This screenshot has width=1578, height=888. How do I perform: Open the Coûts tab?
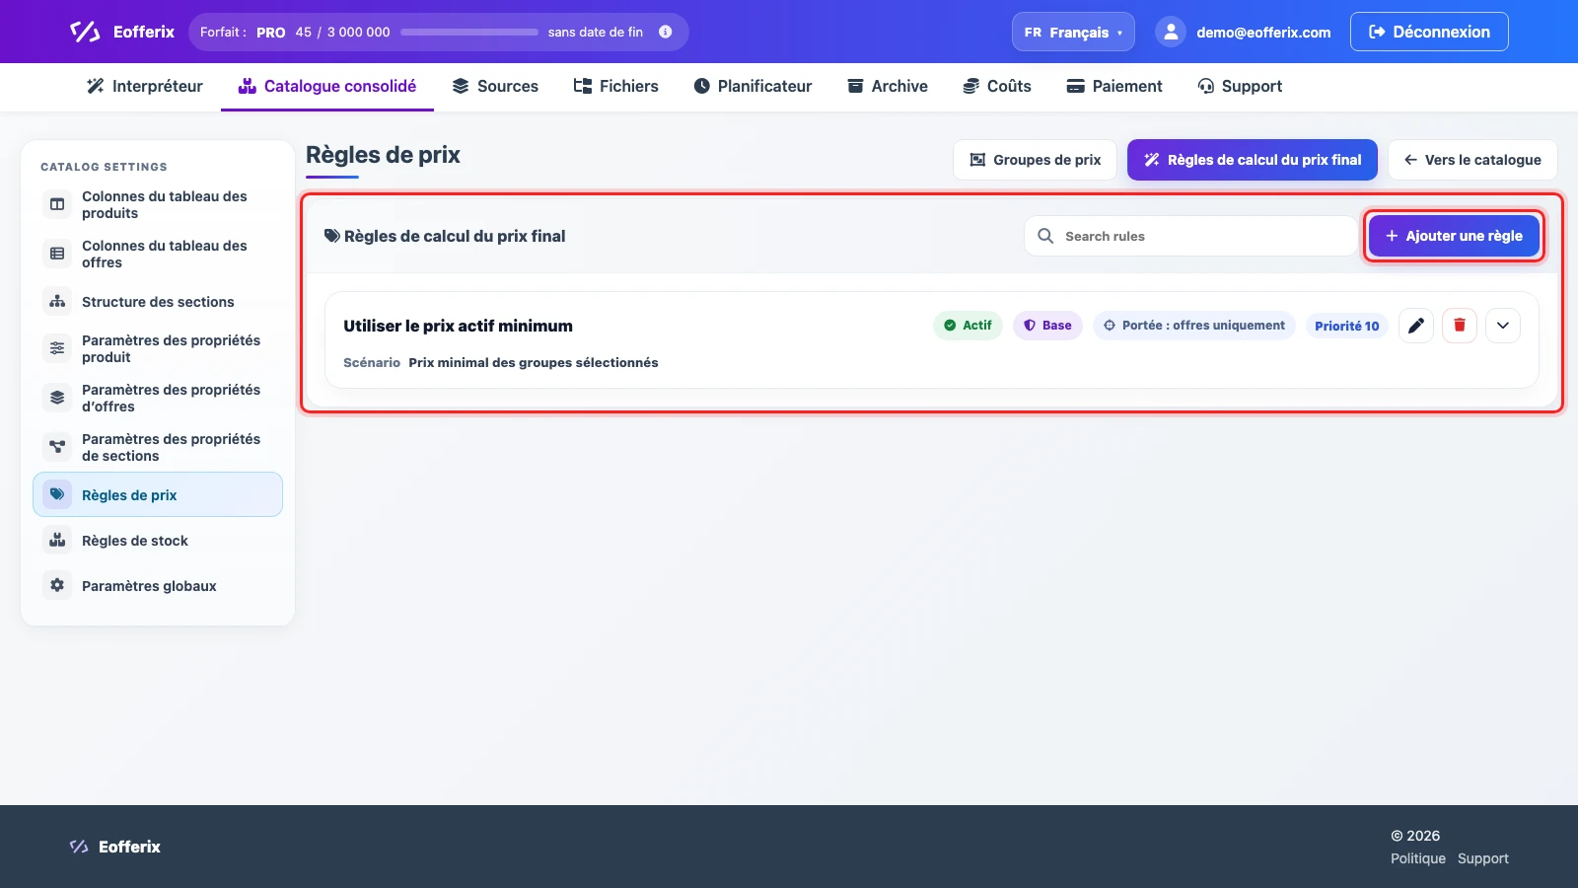click(997, 86)
